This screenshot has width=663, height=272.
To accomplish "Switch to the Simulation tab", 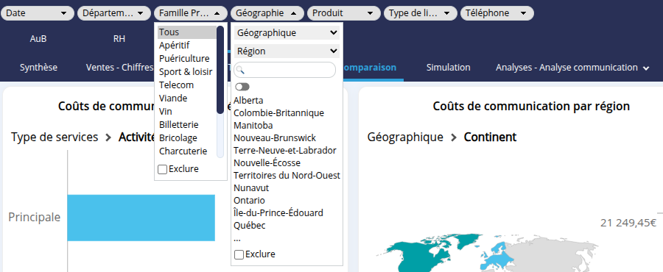I will (448, 68).
